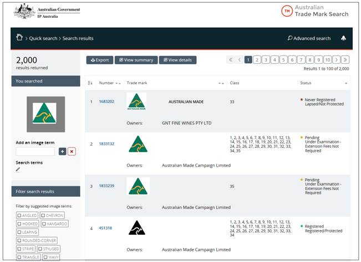Toggle row order sort icon
The height and width of the screenshot is (262, 361).
[90, 83]
